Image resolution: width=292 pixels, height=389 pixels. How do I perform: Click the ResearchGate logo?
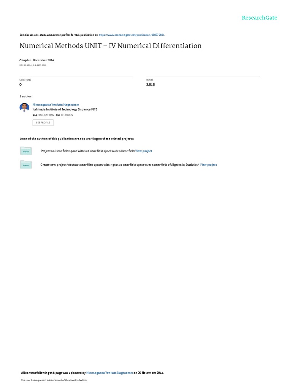click(x=259, y=18)
